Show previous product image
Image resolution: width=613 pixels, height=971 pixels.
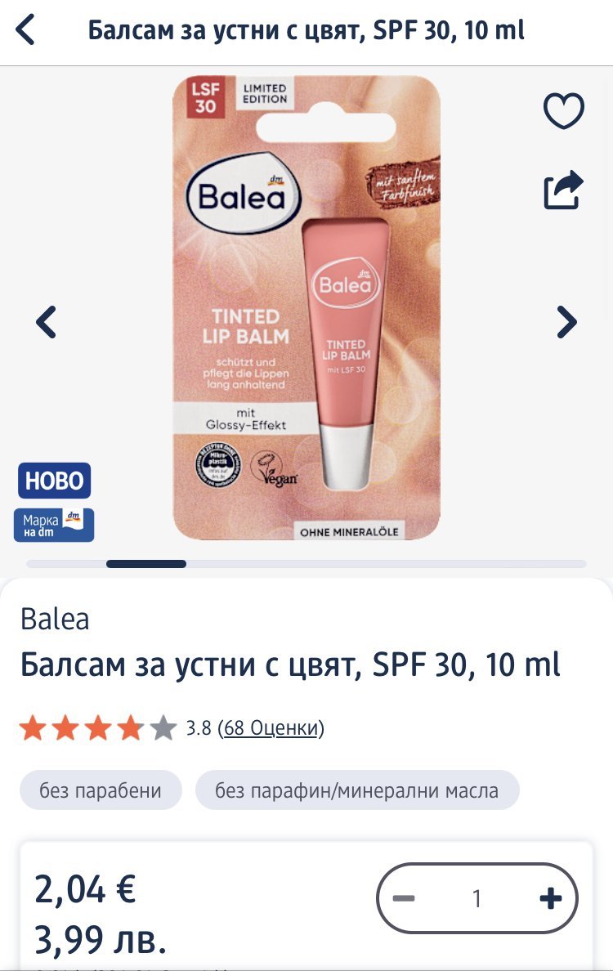[x=47, y=322]
